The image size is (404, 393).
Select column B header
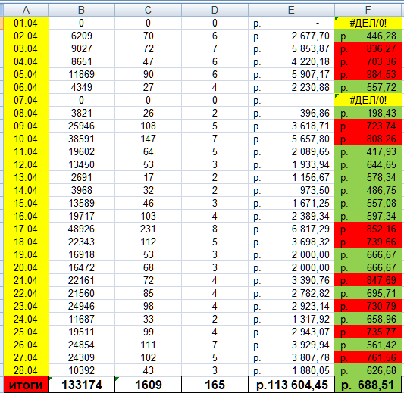click(x=81, y=10)
